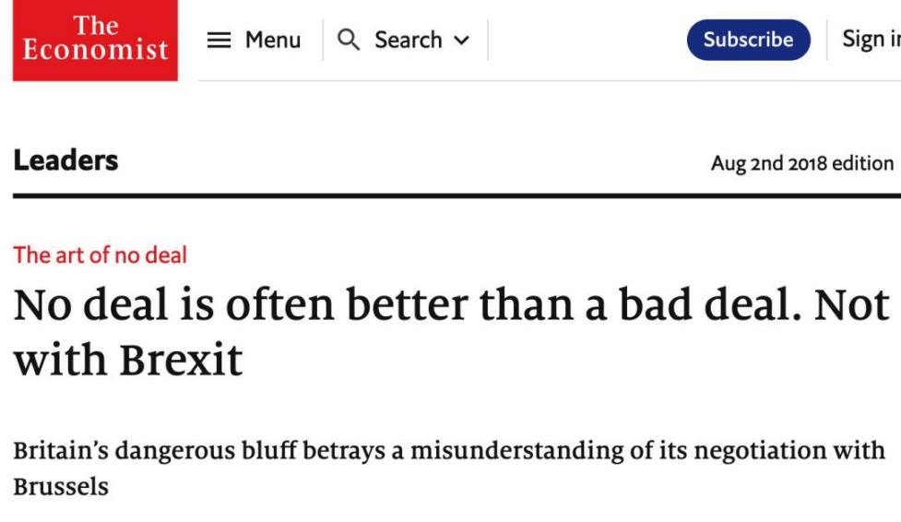
Task: Click the word 'with' starting the headline's second line
Action: click(58, 357)
